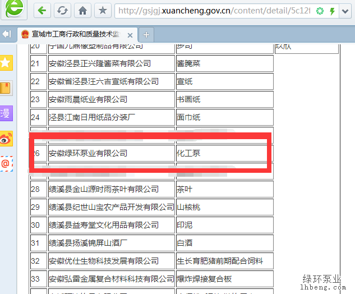Reload the page with the refresh button
Screen dimensions: 355x294
[62, 11]
